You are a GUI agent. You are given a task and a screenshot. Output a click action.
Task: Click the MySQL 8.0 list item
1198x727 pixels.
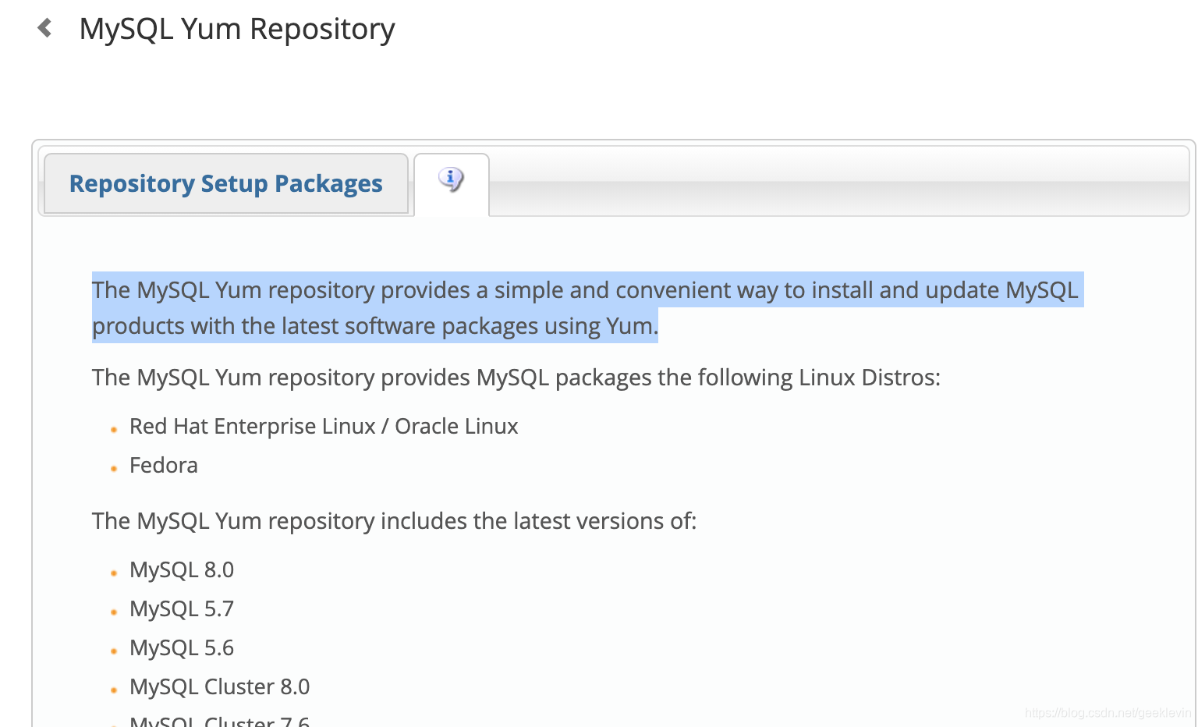(182, 570)
